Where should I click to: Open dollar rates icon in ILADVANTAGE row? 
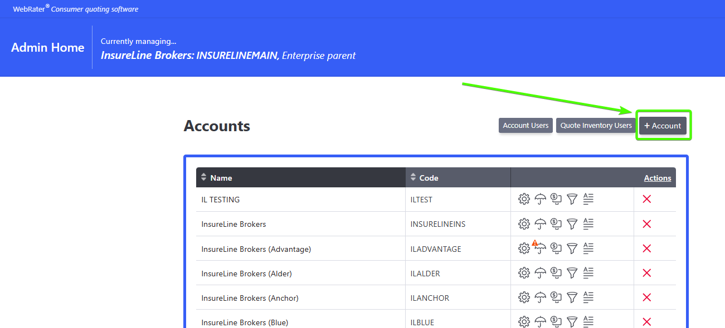point(556,248)
